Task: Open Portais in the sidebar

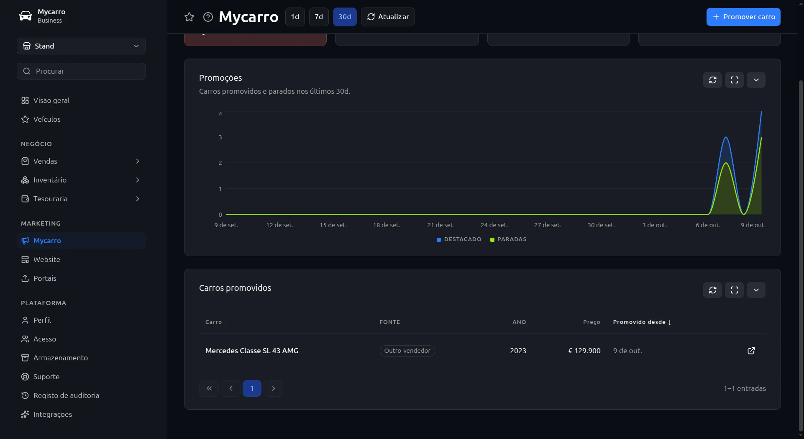Action: click(81, 278)
